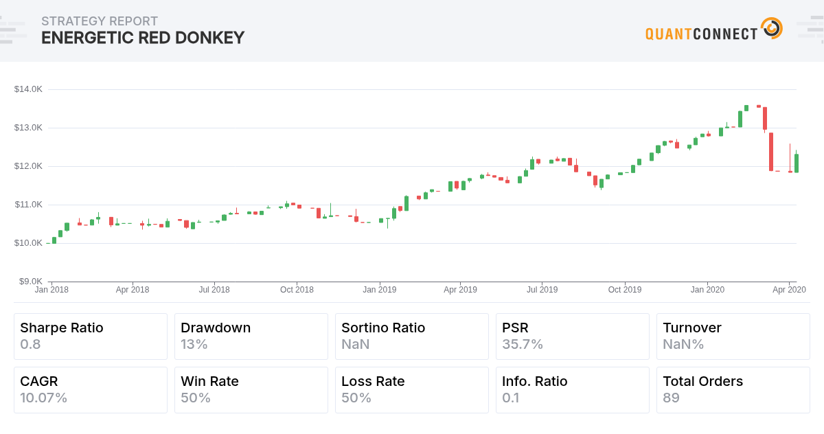Image resolution: width=824 pixels, height=434 pixels.
Task: Click the $12.0K y-axis label
Action: point(28,166)
